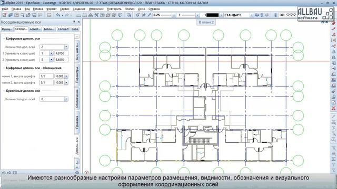The height and width of the screenshot is (189, 337).
Task: Collapse the Цифровые дополн. оси section
Action: (x=4, y=38)
